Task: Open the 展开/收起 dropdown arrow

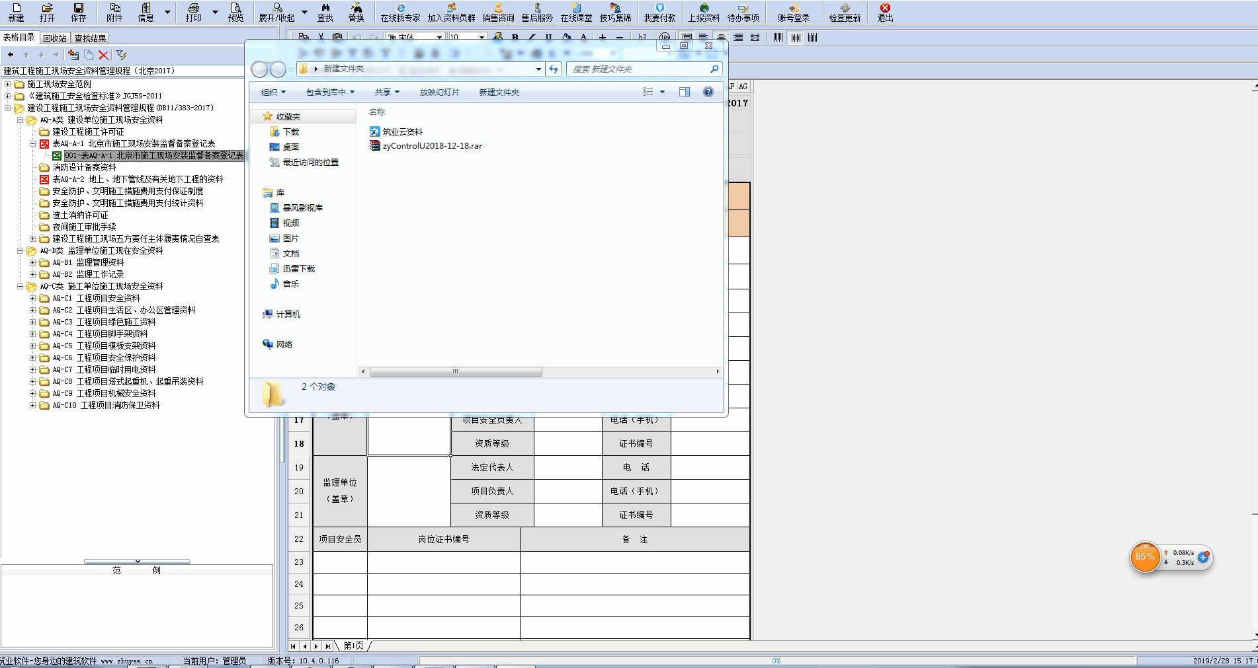Action: pyautogui.click(x=304, y=12)
